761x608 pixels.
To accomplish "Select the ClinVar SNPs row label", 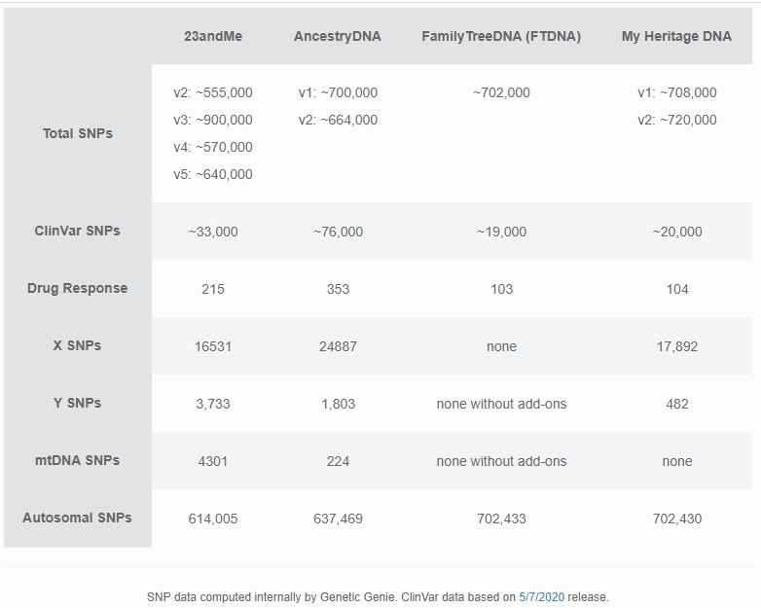I will tap(77, 231).
